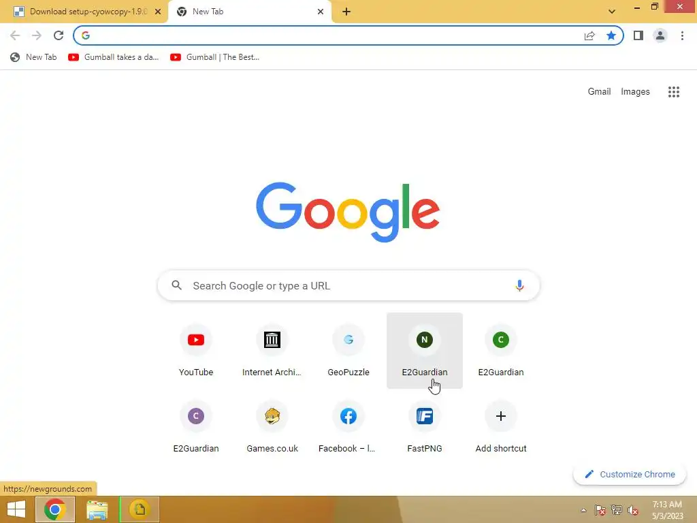Focus the Google search box

(x=348, y=285)
